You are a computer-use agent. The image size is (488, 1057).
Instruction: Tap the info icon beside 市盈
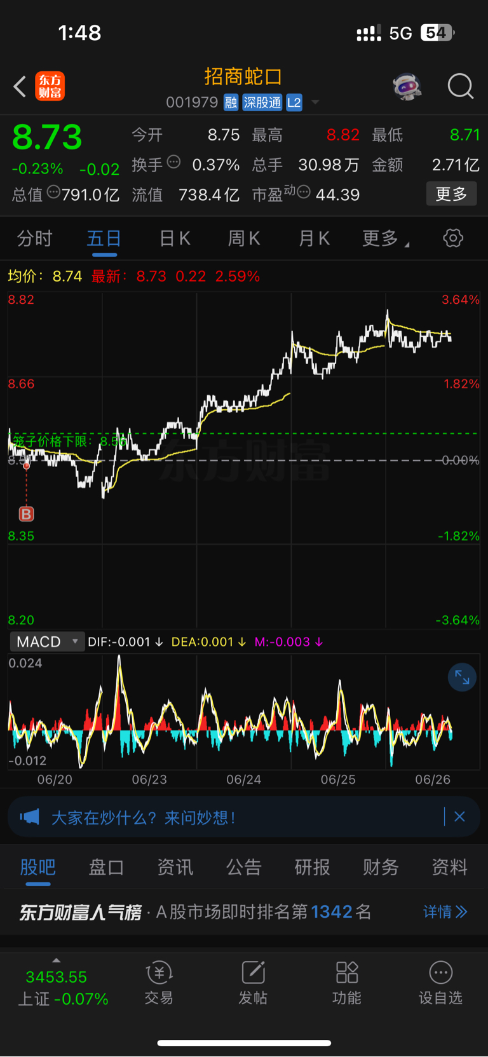(x=304, y=192)
